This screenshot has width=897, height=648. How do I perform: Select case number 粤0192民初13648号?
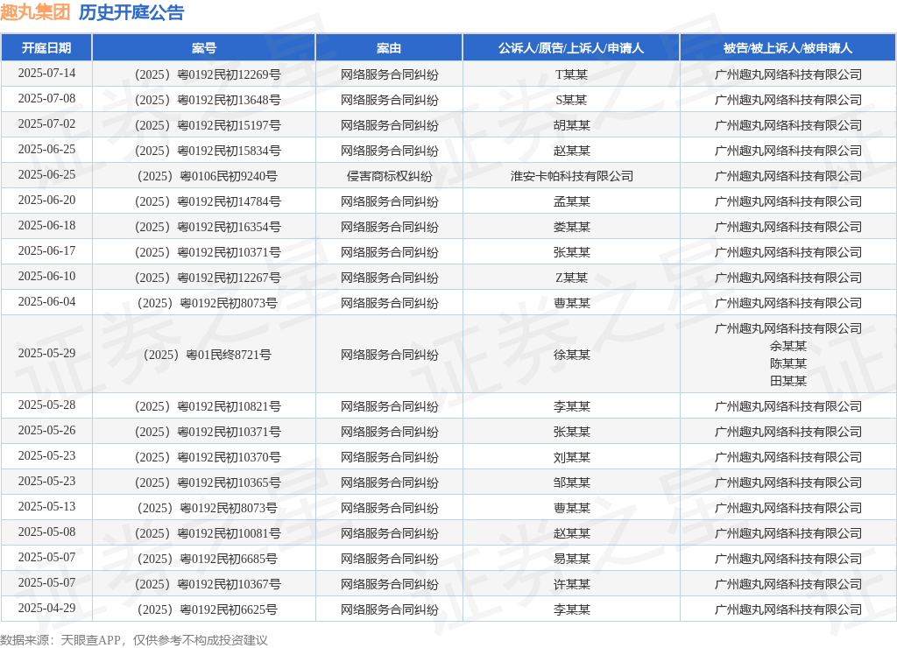(x=208, y=100)
